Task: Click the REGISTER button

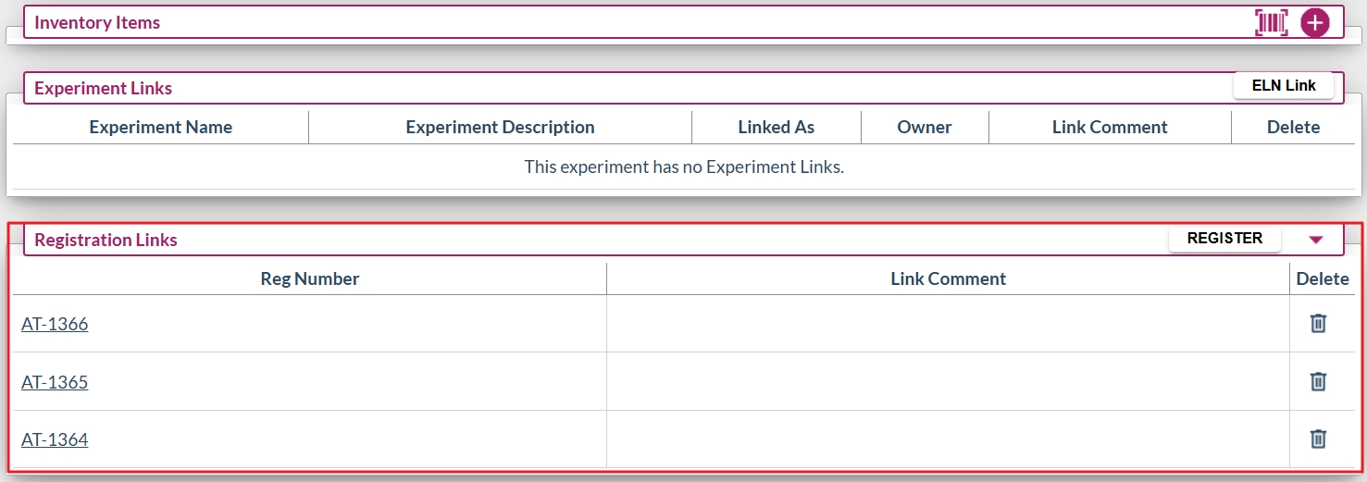Action: (1224, 239)
